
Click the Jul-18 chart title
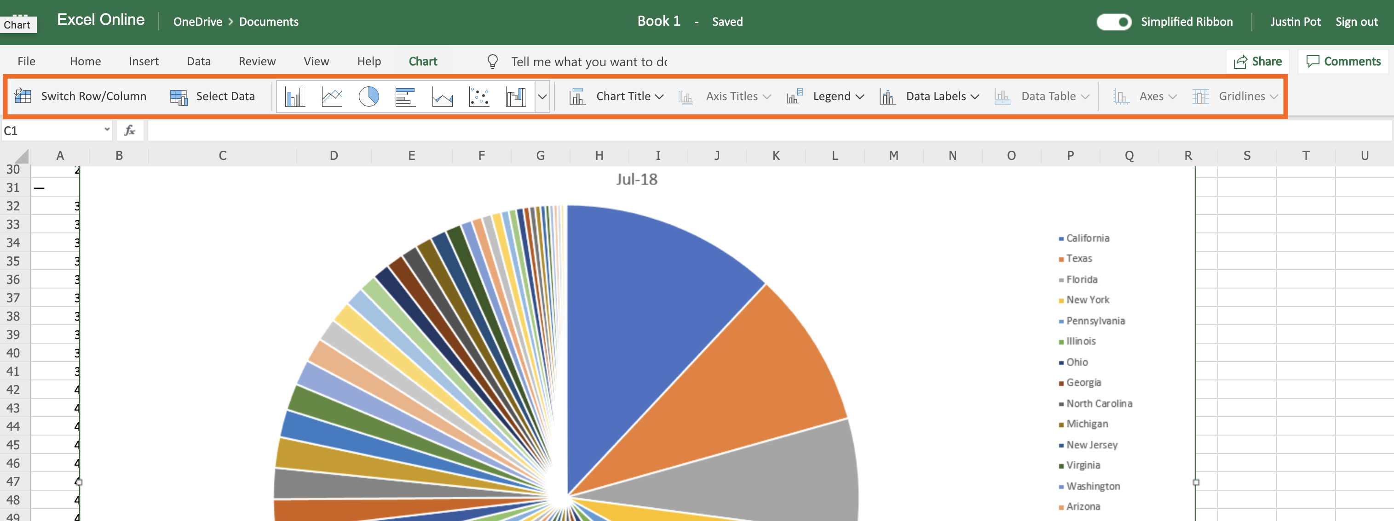[x=636, y=180]
